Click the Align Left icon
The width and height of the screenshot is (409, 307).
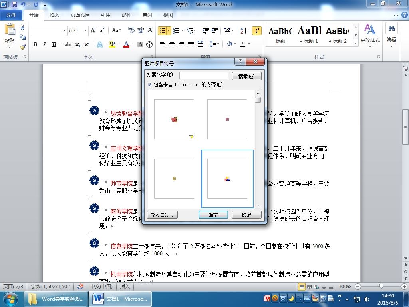click(162, 44)
